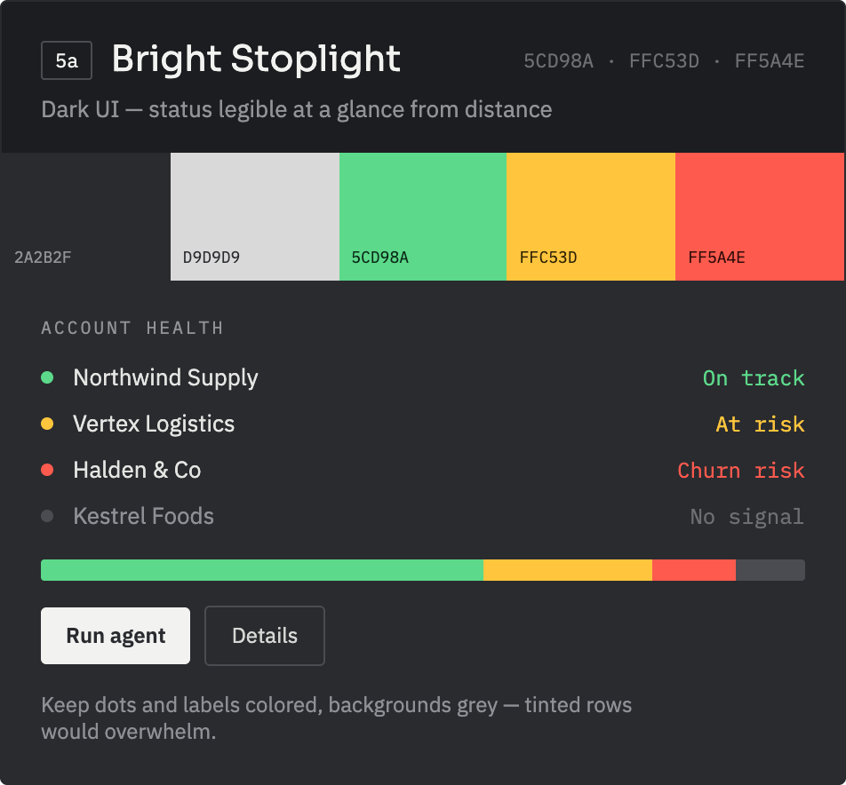Pick the FFC53D yellow swatch
The width and height of the screenshot is (846, 785).
(591, 216)
